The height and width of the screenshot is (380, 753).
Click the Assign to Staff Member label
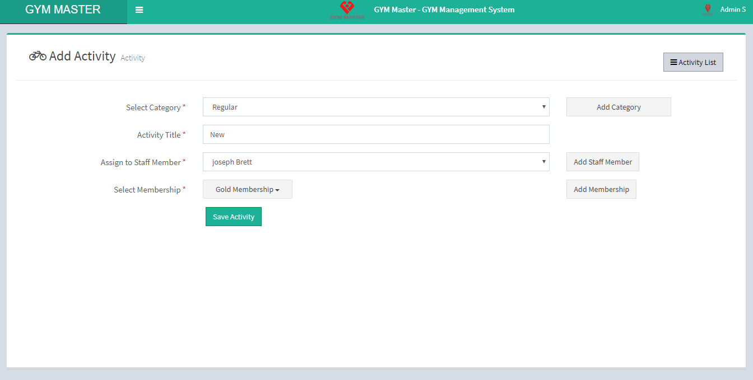[141, 162]
